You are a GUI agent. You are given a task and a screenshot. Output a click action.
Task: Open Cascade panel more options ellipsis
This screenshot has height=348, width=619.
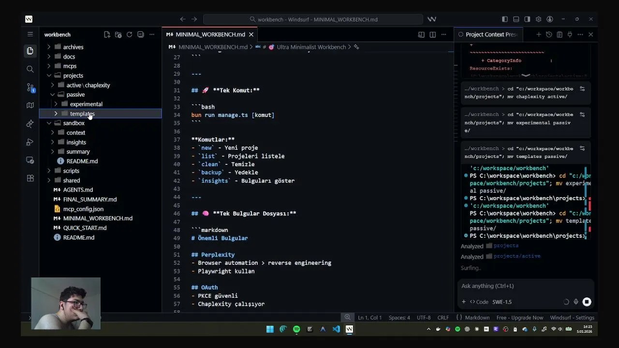coord(580,34)
